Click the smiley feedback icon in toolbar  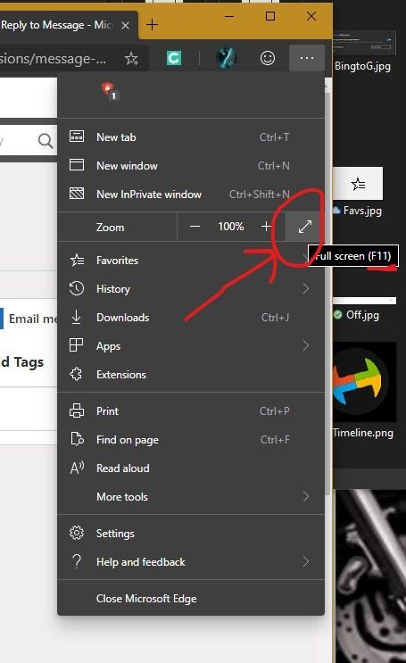point(268,58)
